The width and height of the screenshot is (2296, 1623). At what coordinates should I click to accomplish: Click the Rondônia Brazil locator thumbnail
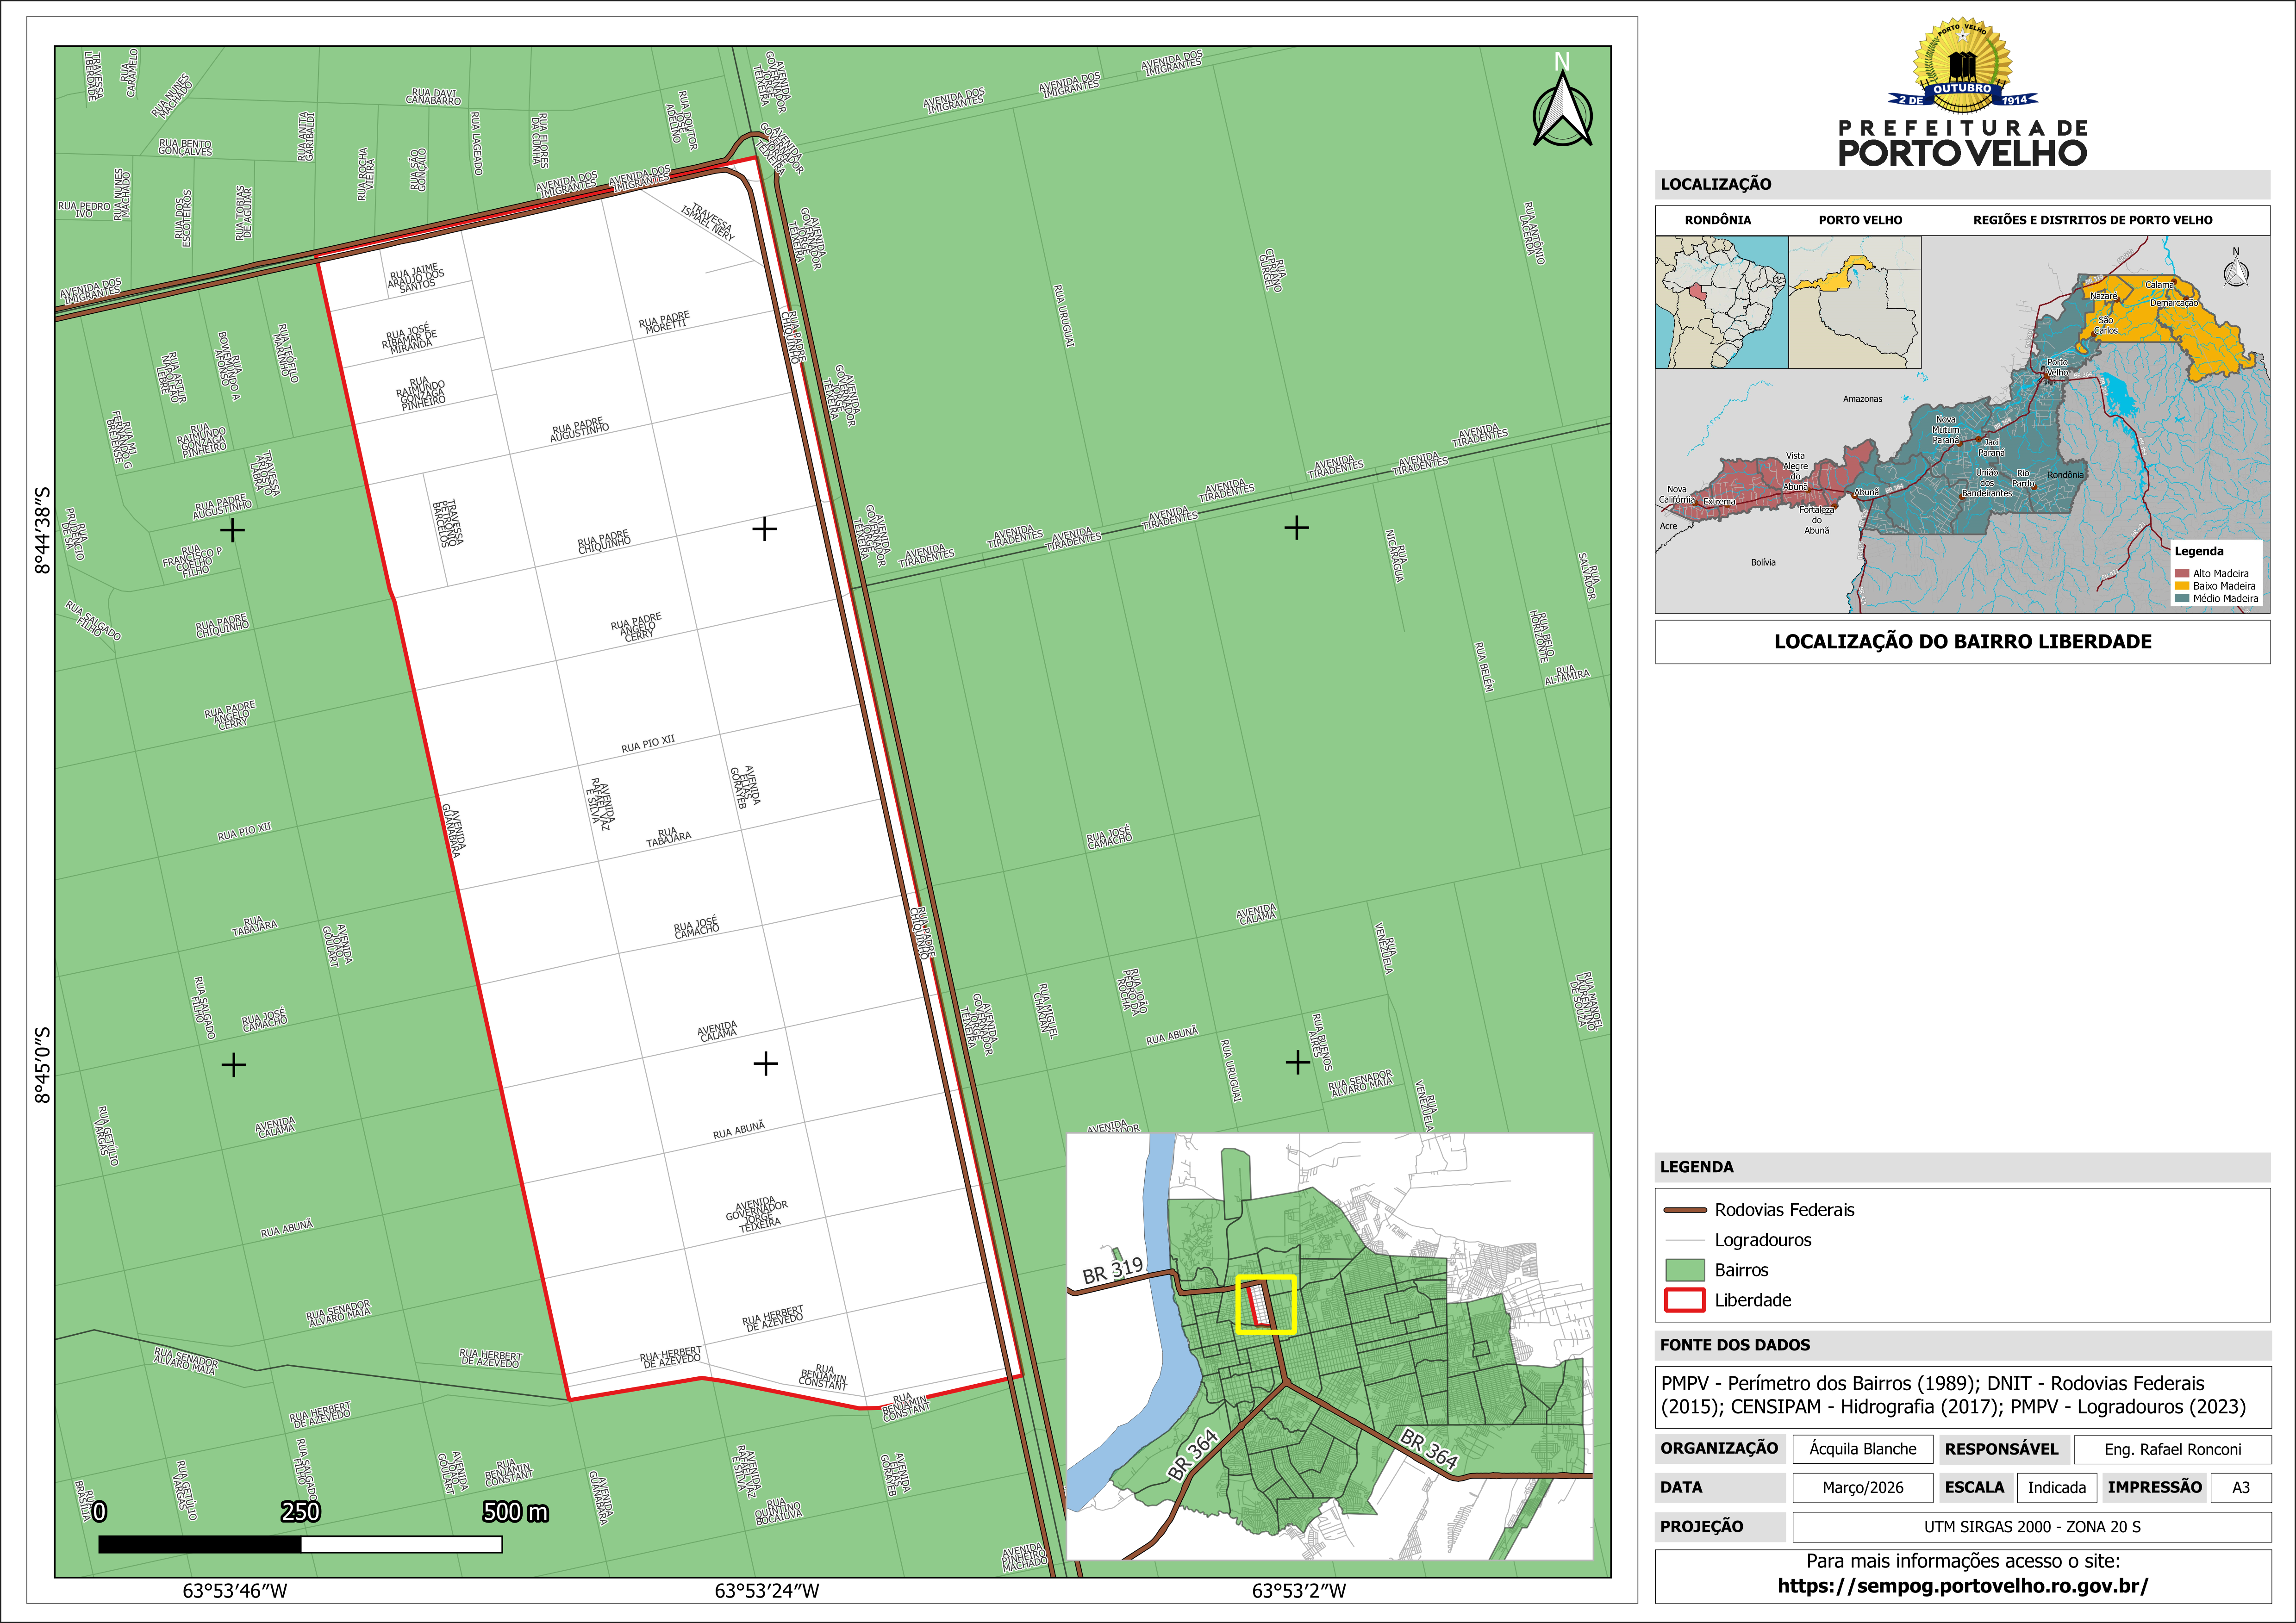point(1721,302)
